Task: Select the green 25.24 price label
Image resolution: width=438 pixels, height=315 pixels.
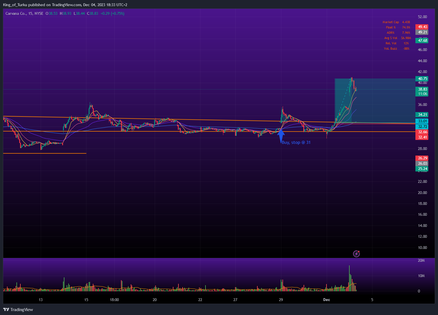Action: coord(422,169)
